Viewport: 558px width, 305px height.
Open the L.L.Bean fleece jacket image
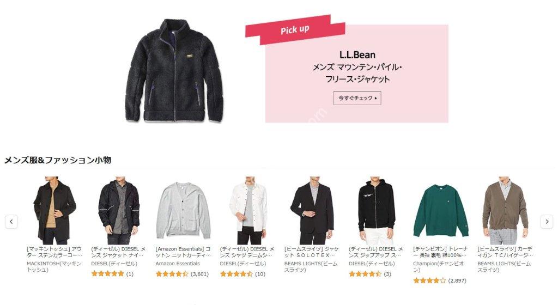[174, 71]
